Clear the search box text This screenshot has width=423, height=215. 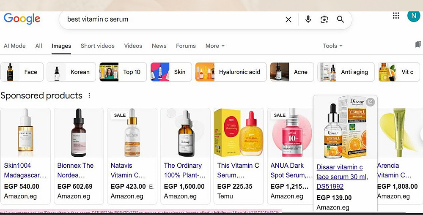[x=288, y=19]
